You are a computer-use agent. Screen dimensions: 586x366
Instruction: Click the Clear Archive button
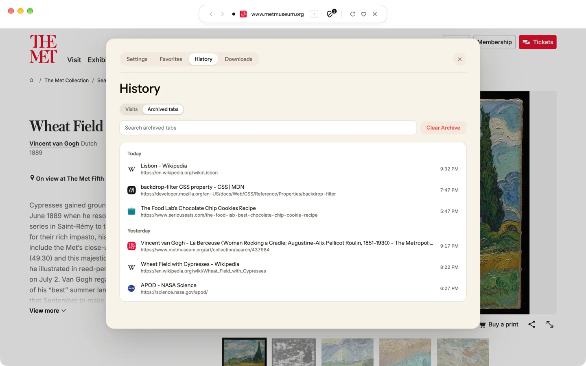tap(443, 128)
